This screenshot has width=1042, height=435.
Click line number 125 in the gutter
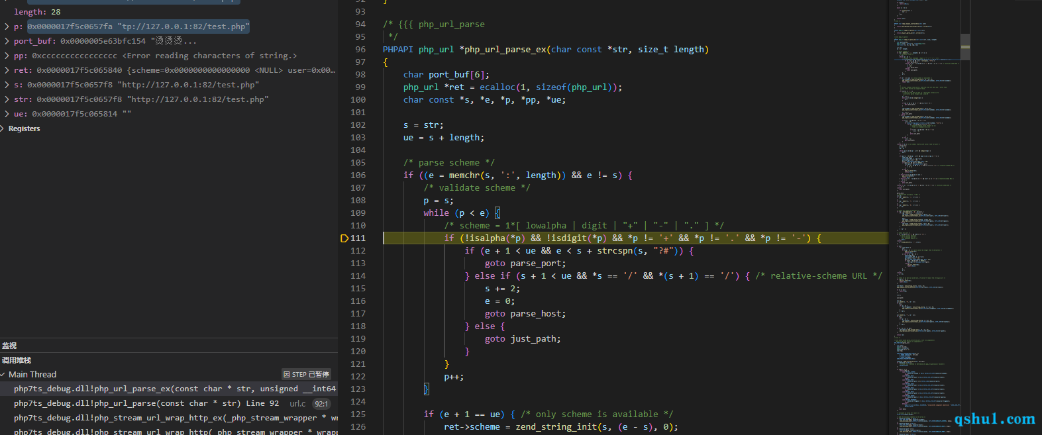click(358, 414)
